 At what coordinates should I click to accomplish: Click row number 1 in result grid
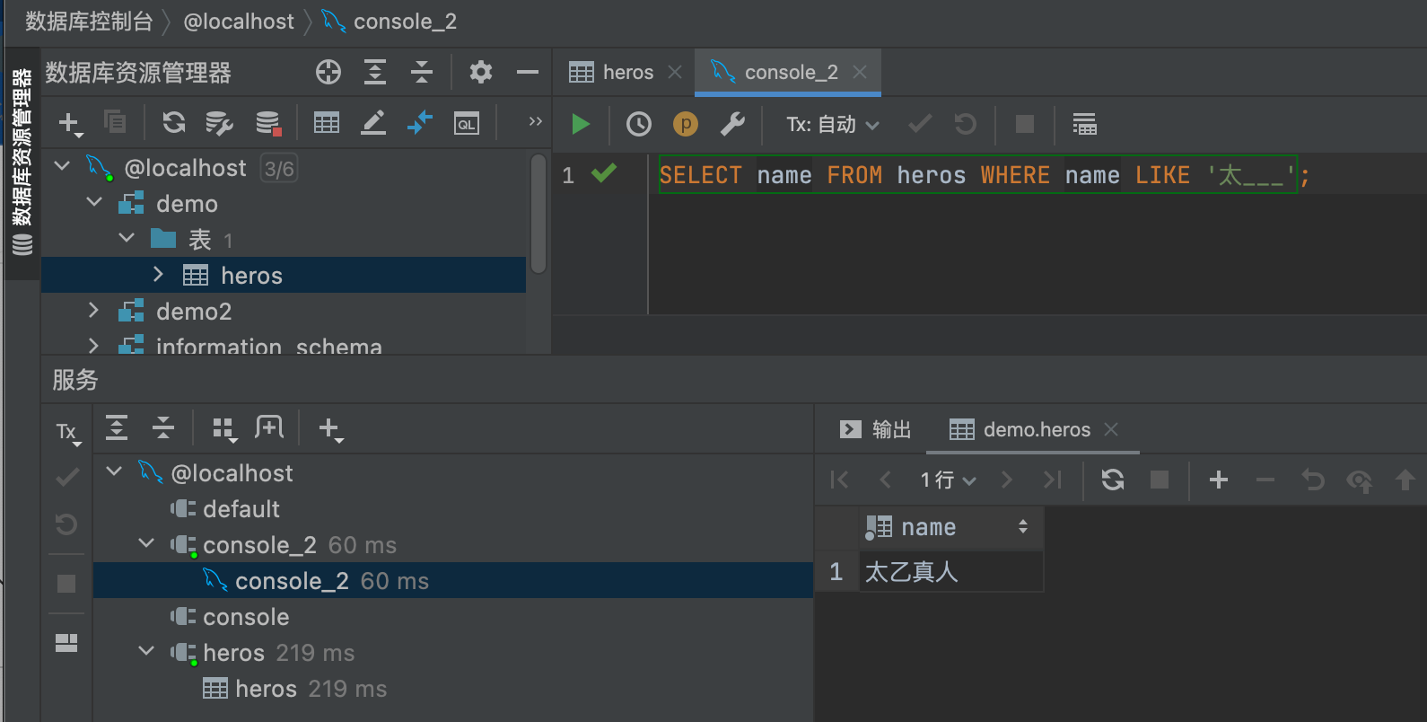click(836, 571)
